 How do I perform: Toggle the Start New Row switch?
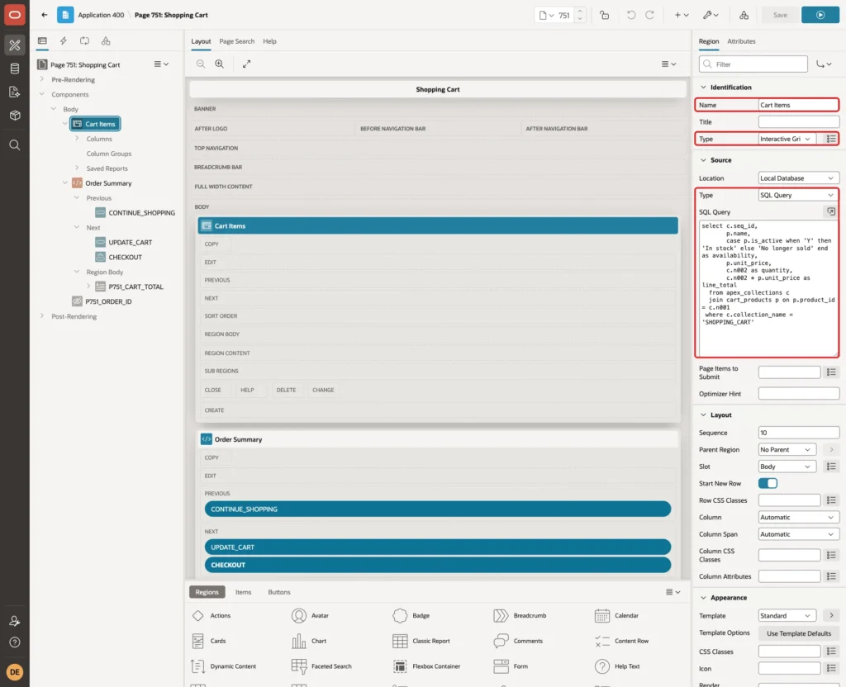(768, 483)
